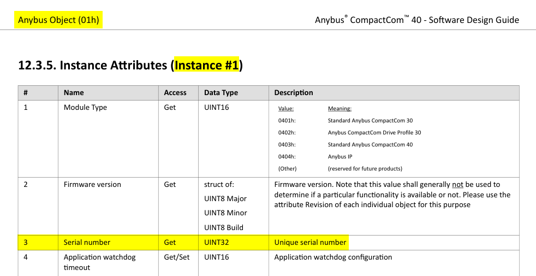The width and height of the screenshot is (536, 276).
Task: Click the 'Unique serial number' description
Action: coord(310,243)
